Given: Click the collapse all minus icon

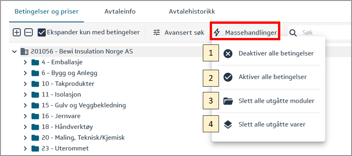Looking at the screenshot, I should pyautogui.click(x=28, y=33).
